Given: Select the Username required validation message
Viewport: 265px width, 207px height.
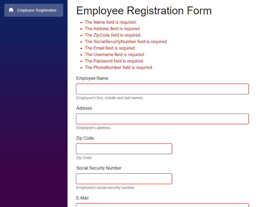Looking at the screenshot, I should 115,55.
